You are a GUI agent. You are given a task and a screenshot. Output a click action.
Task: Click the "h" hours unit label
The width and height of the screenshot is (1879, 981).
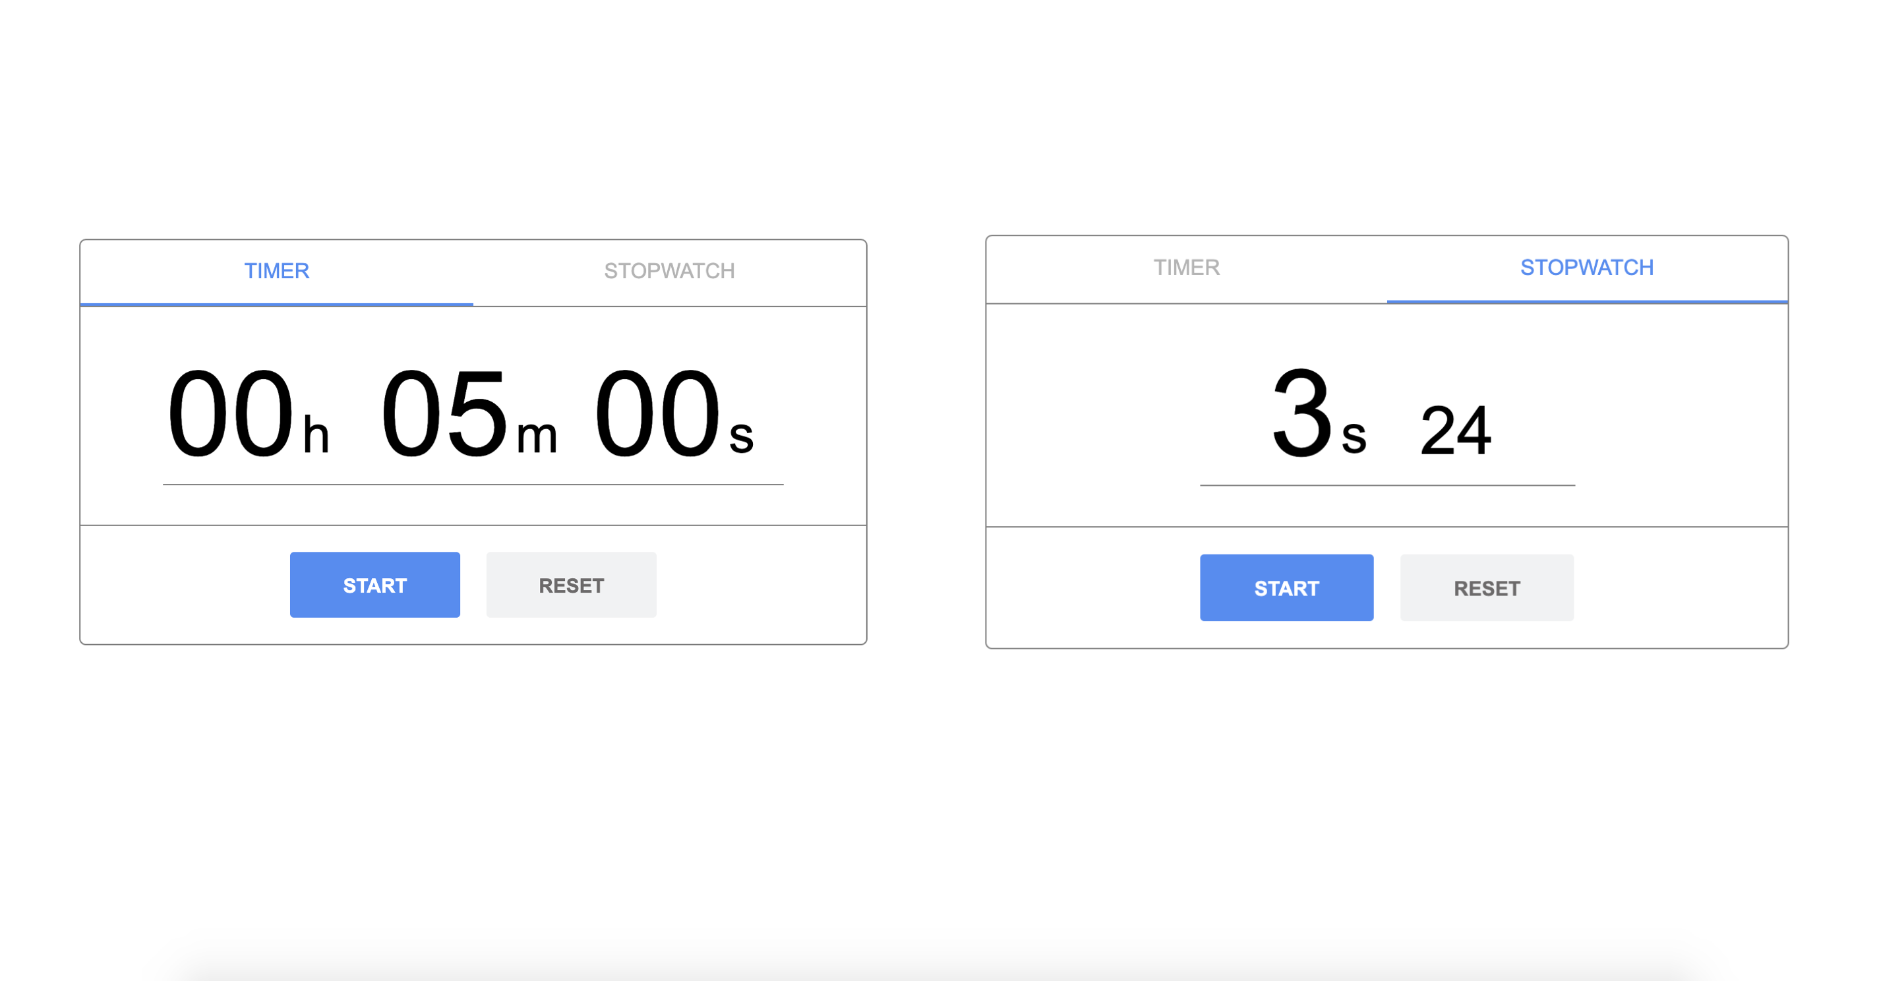coord(316,435)
